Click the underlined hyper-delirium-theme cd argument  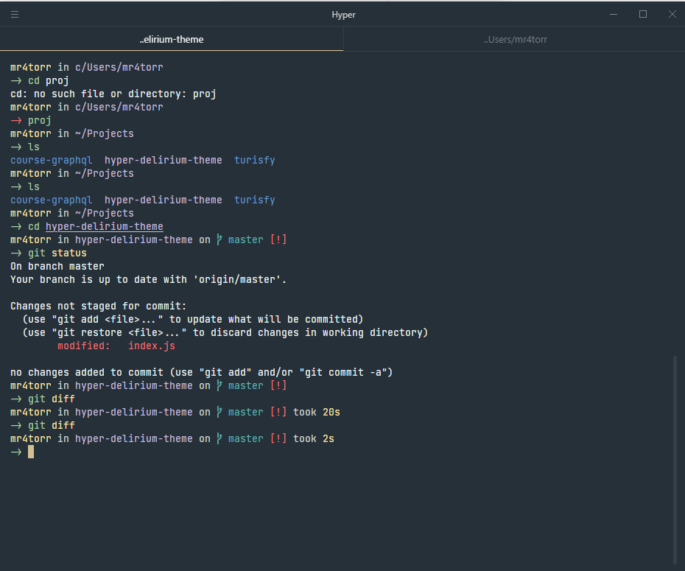point(105,226)
